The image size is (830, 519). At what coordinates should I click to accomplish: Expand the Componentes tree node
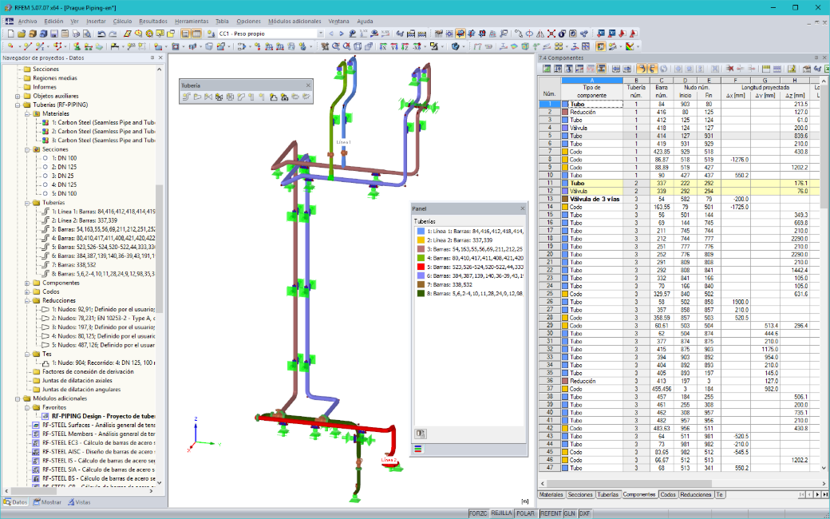27,283
